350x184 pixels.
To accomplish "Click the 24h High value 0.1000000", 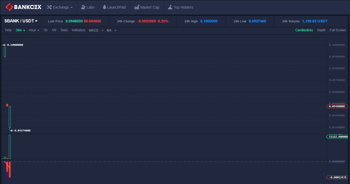I will pos(209,21).
